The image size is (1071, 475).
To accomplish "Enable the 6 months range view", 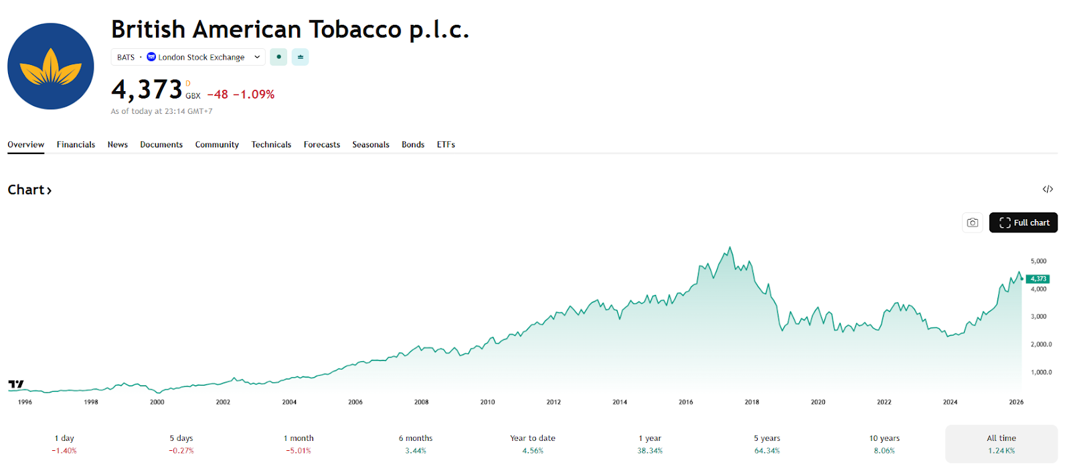I will coord(415,444).
